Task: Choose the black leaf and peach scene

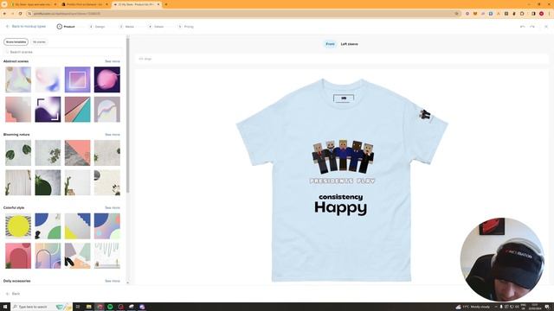Action: [x=77, y=256]
